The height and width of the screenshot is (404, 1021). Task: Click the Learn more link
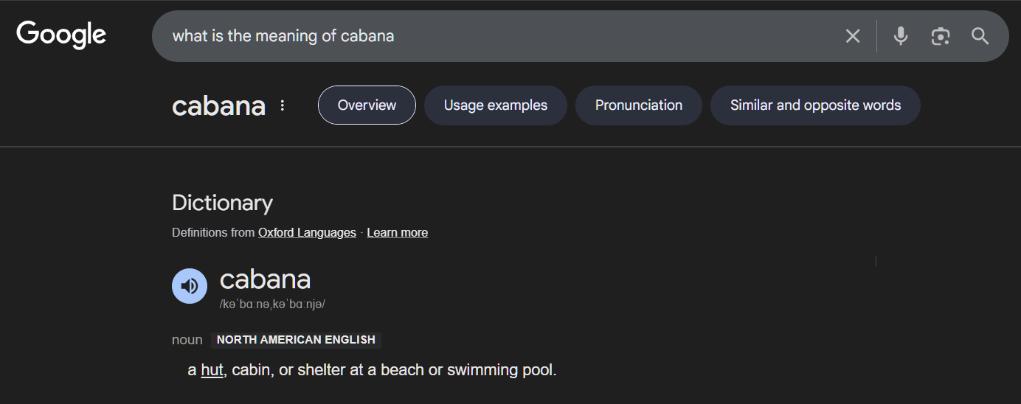coord(397,232)
